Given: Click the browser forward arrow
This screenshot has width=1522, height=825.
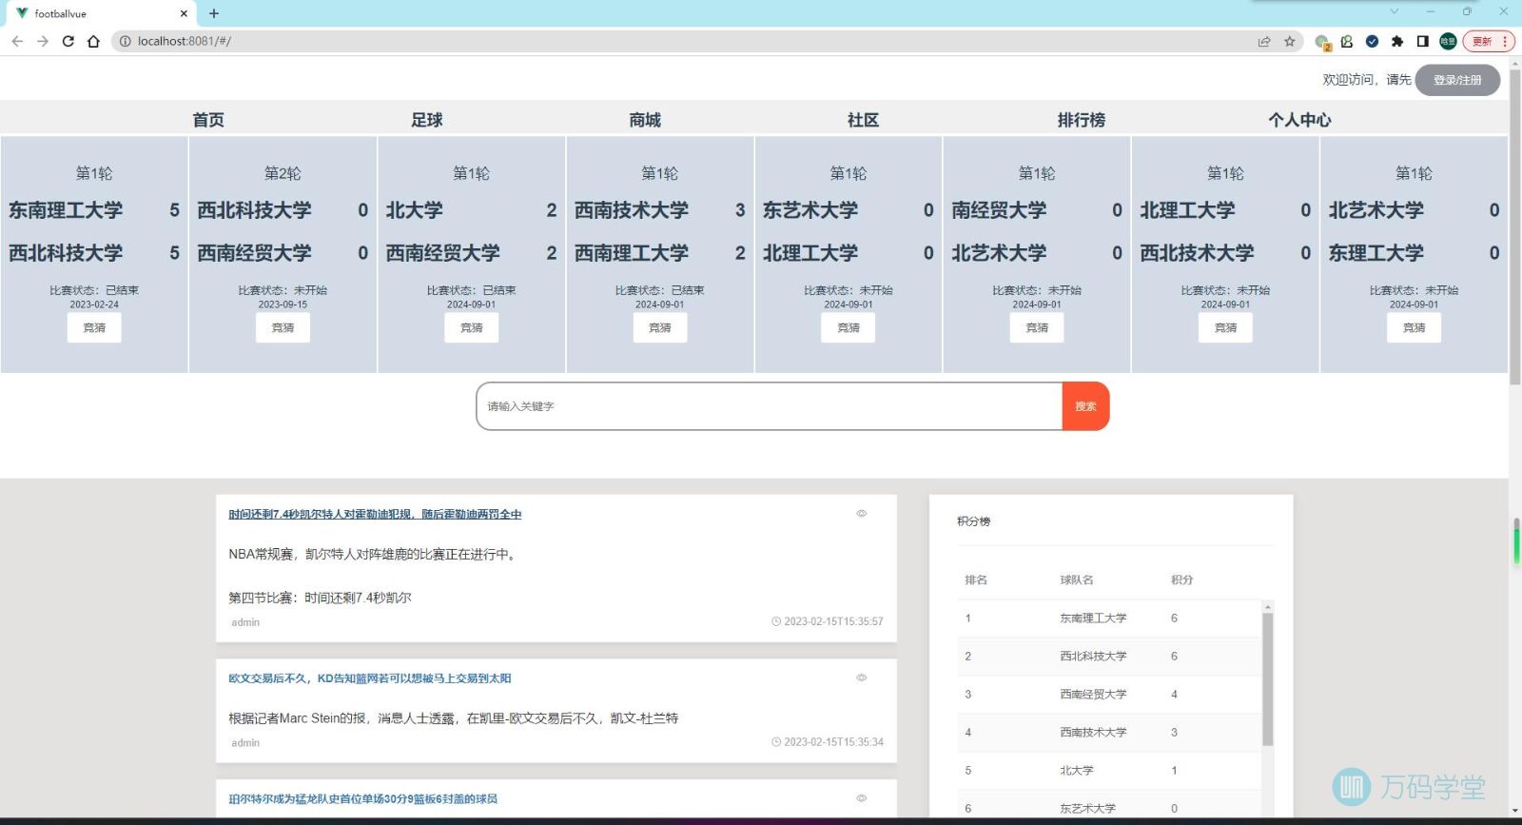Looking at the screenshot, I should (43, 41).
